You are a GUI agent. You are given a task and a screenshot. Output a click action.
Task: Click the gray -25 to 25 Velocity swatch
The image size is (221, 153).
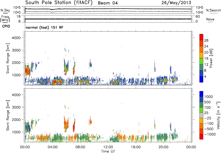tap(201, 115)
